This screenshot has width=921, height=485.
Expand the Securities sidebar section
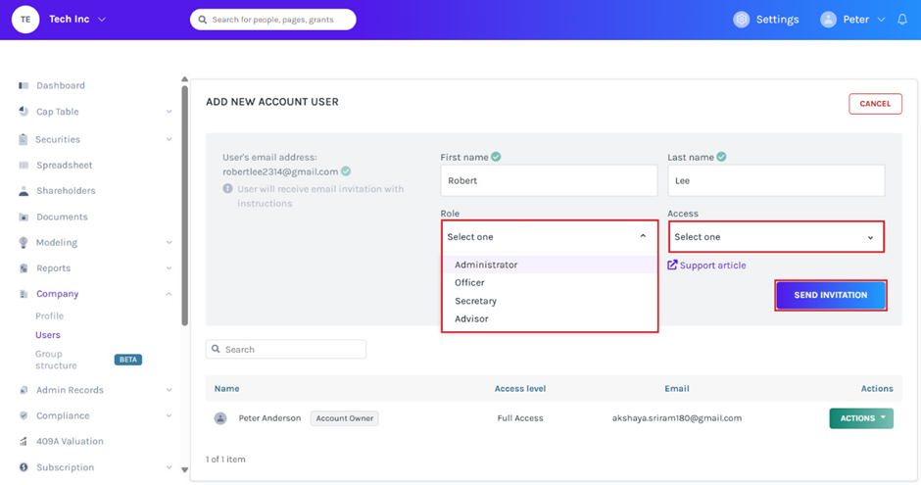tap(169, 139)
